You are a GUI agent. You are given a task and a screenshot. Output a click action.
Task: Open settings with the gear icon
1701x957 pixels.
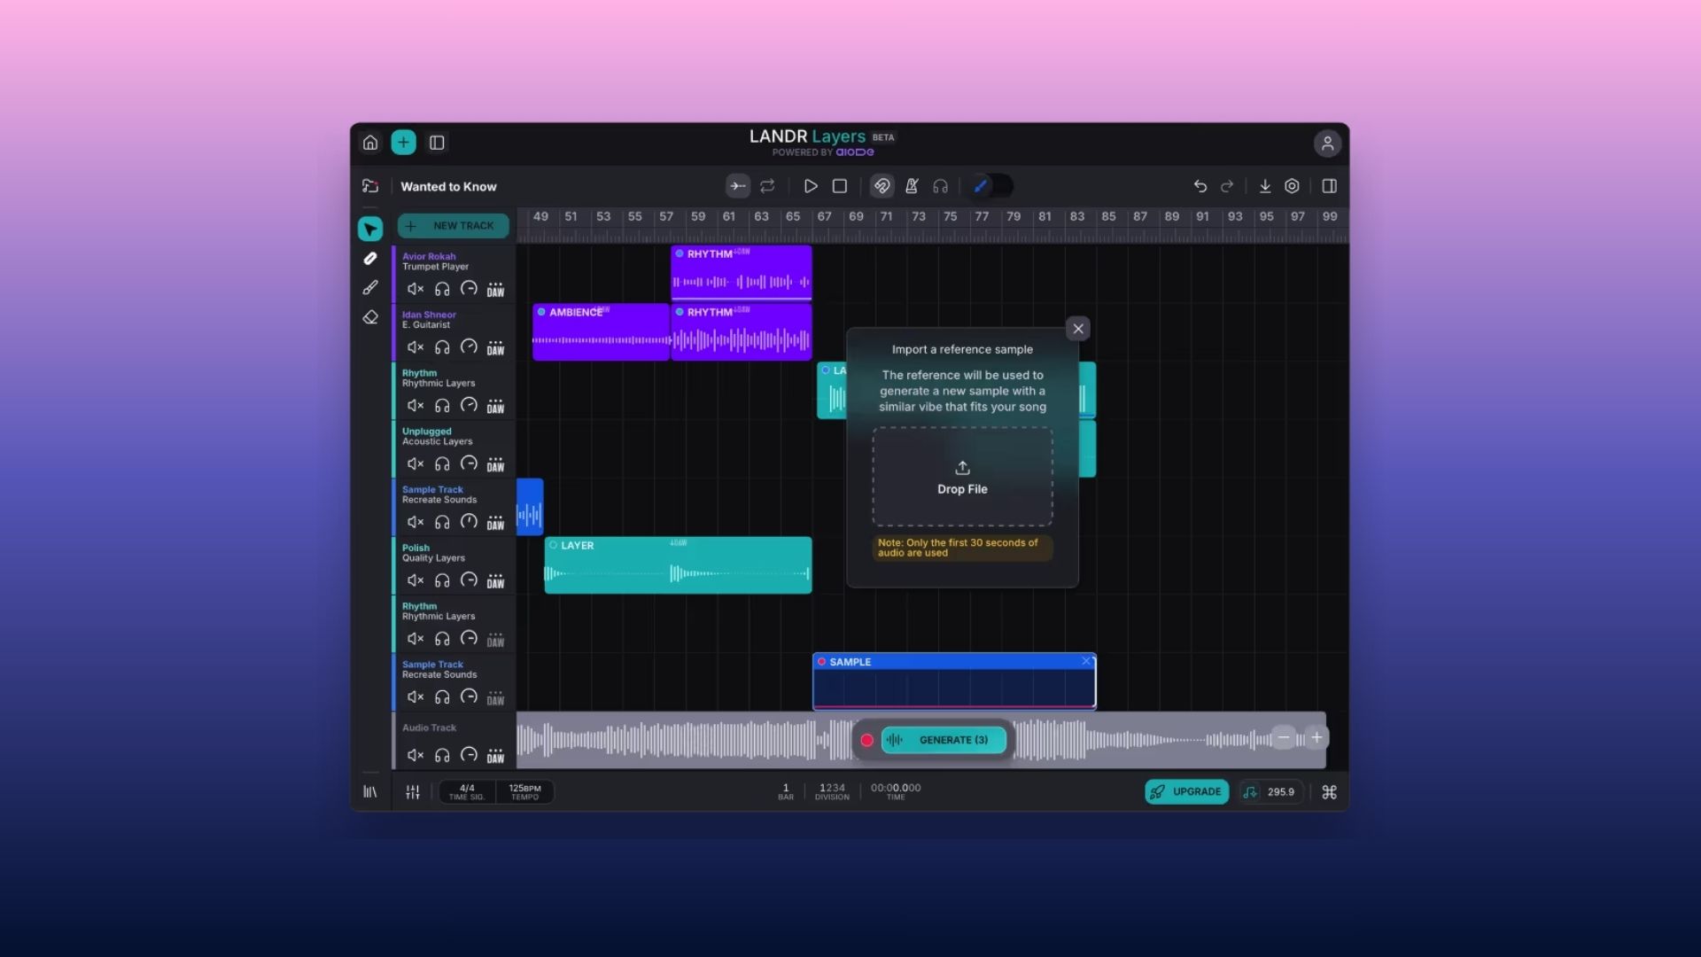(1292, 186)
